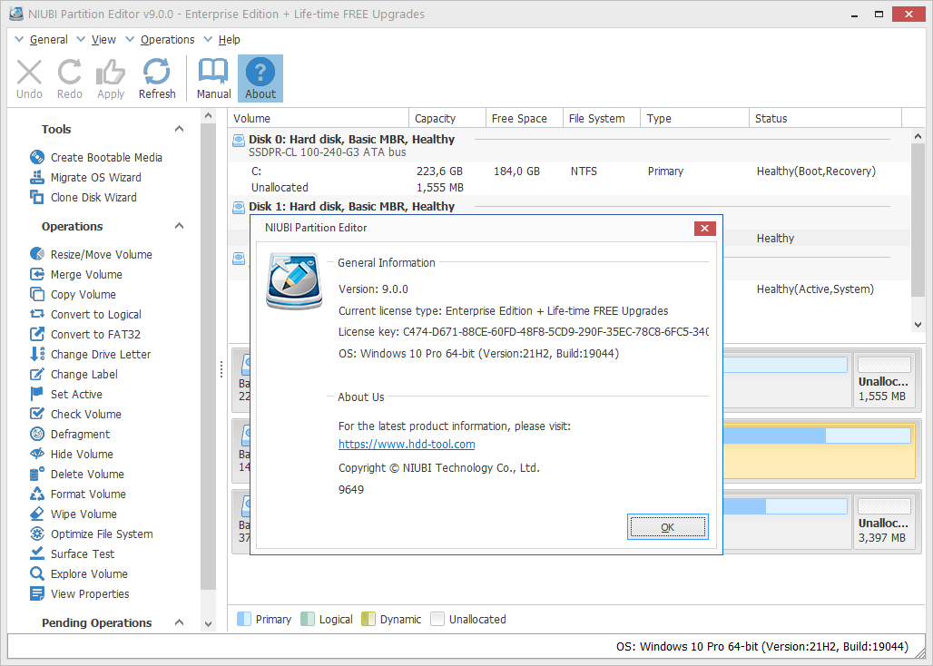Collapse the Pending Operations section

coord(179,622)
